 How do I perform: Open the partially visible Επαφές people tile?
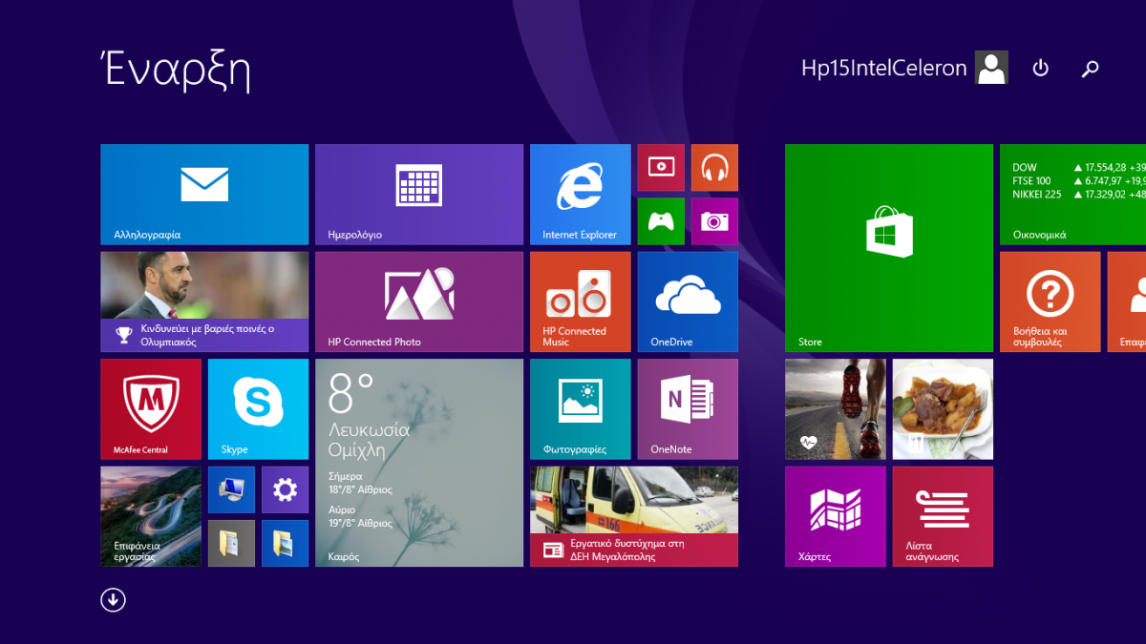point(1127,301)
